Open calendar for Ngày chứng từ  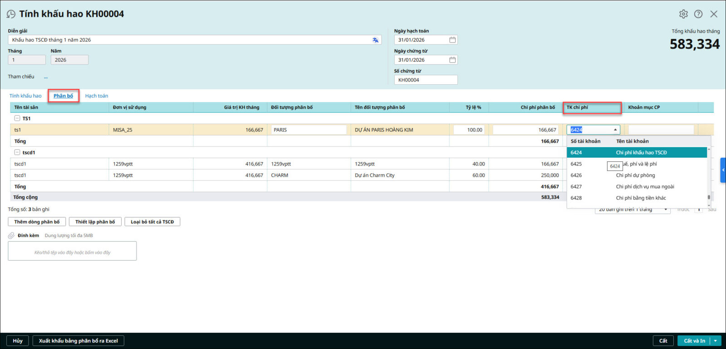(452, 60)
